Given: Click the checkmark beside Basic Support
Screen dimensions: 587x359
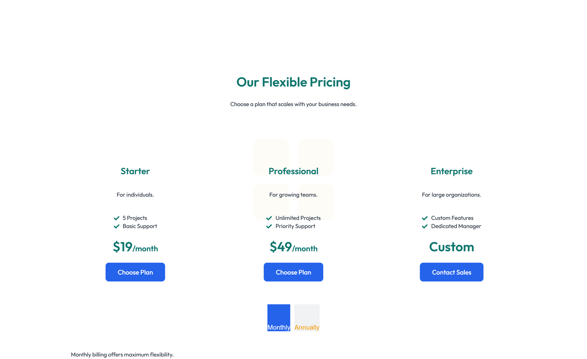Looking at the screenshot, I should pyautogui.click(x=117, y=226).
